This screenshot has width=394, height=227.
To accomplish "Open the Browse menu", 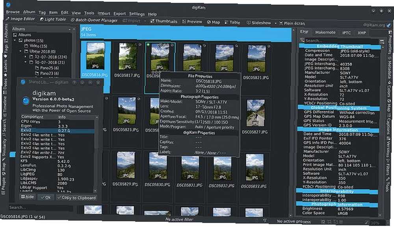I will click(13, 12).
